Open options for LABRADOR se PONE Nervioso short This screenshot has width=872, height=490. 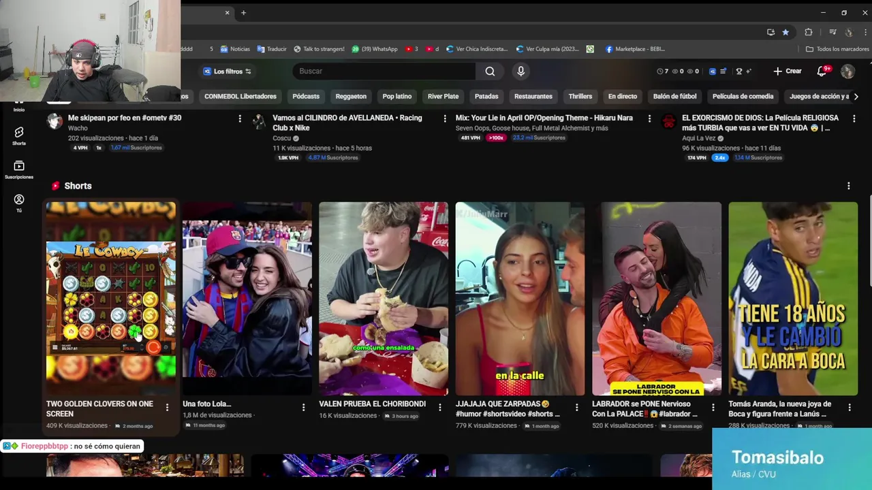point(713,408)
